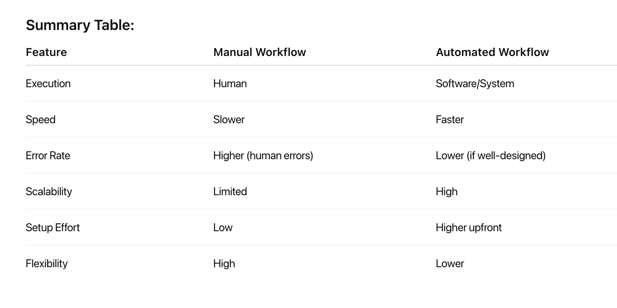Image resolution: width=617 pixels, height=308 pixels.
Task: Click the "Error Rate" row label
Action: click(48, 156)
